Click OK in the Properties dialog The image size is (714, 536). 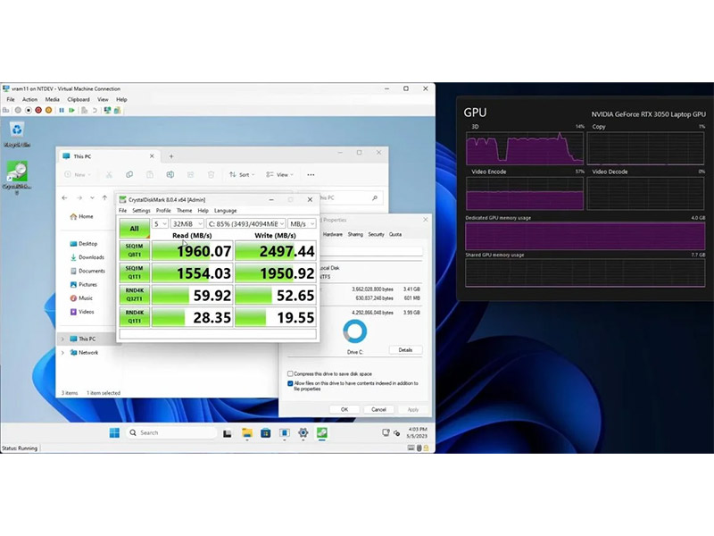[345, 409]
